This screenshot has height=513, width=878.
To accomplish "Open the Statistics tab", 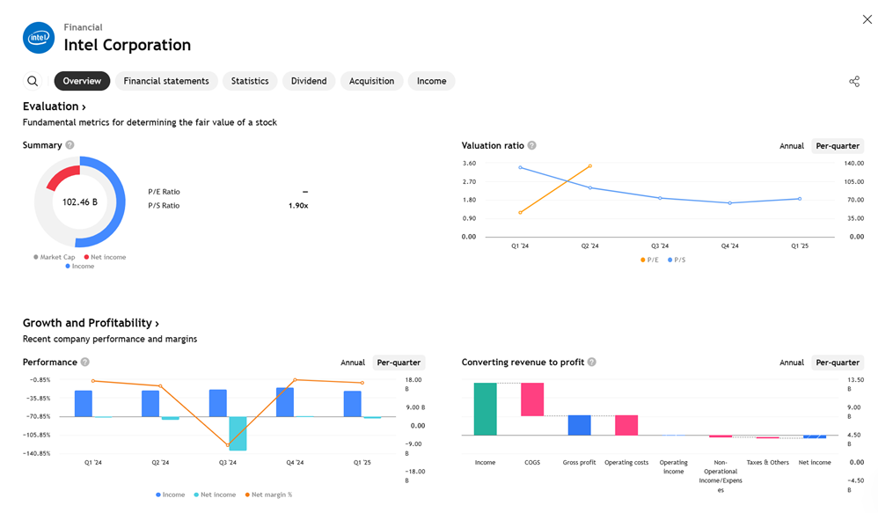I will pos(250,81).
